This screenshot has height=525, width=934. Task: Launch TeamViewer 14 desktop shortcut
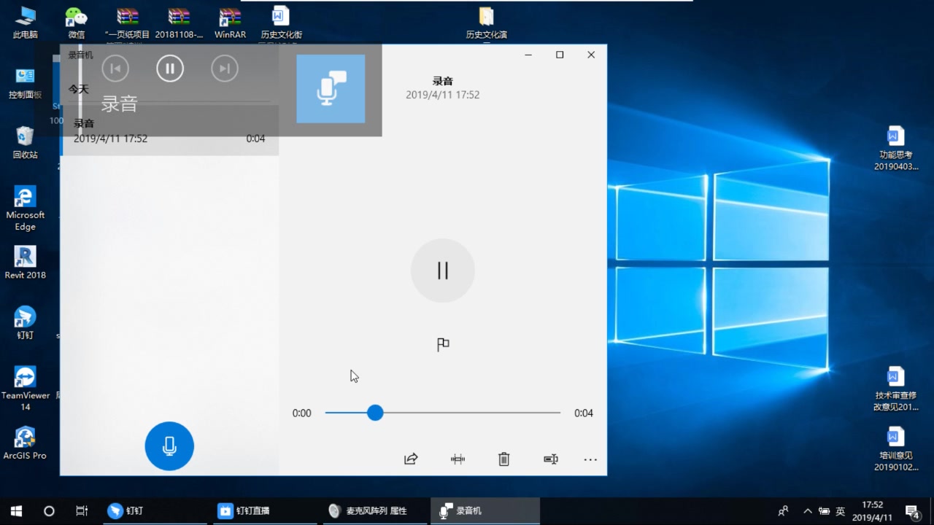(x=26, y=389)
